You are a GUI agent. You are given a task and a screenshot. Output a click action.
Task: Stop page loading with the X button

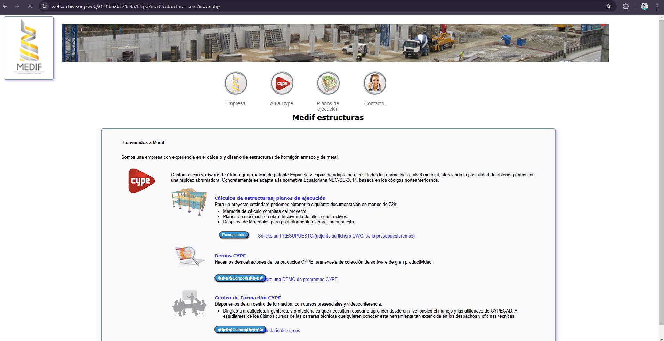point(30,6)
